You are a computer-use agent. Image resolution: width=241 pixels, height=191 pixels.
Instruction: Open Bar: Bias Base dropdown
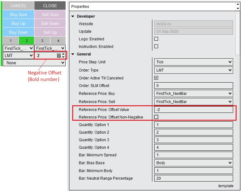point(194,163)
